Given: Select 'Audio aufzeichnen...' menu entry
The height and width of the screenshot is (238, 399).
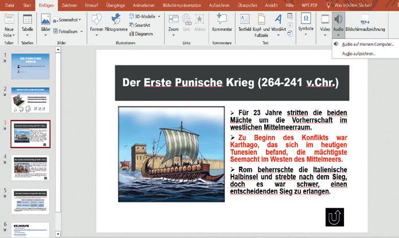Looking at the screenshot, I should click(359, 53).
